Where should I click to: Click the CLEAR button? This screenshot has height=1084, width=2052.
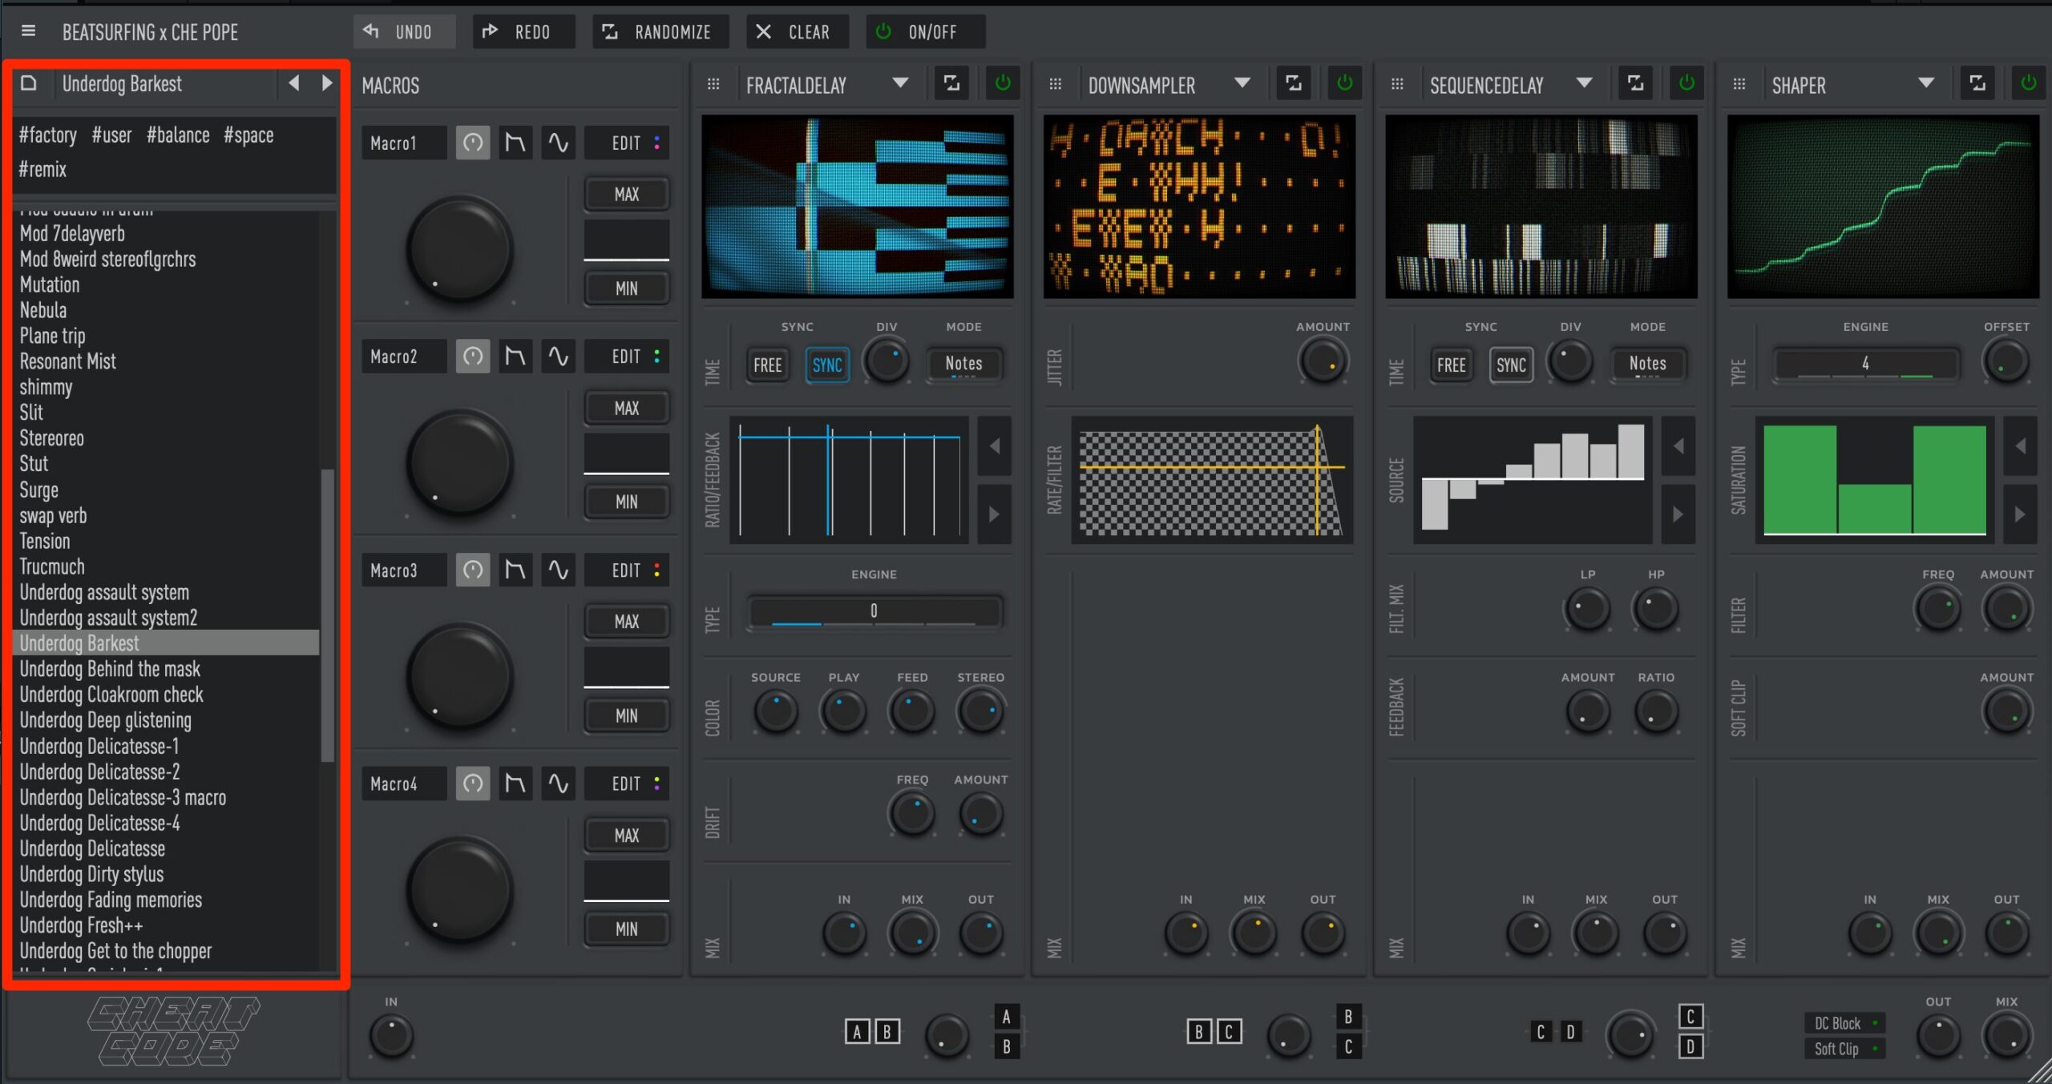[798, 31]
